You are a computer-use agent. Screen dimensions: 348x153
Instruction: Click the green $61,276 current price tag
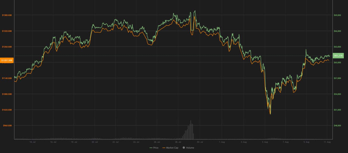pos(338,56)
